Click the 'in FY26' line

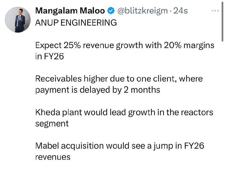click(x=49, y=56)
